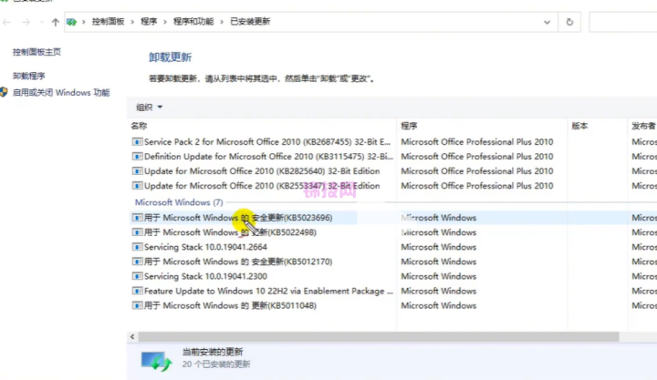Click icon of KB5022498 update row
The image size is (657, 380).
point(137,232)
